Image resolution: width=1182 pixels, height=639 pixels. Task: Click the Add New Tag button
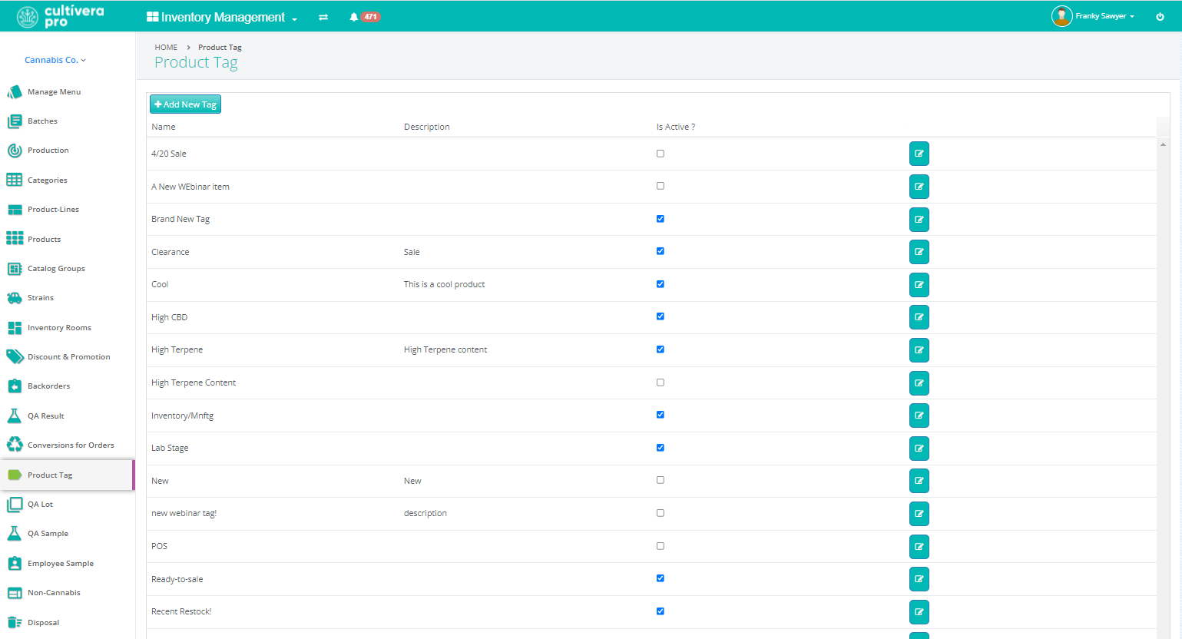pos(185,104)
